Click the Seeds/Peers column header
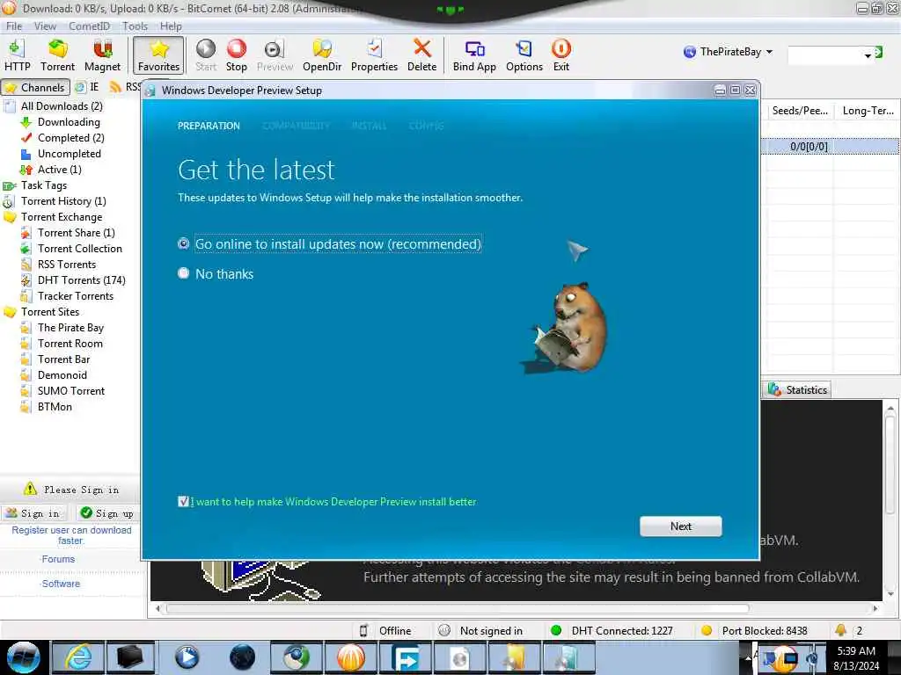The image size is (901, 675). (800, 111)
